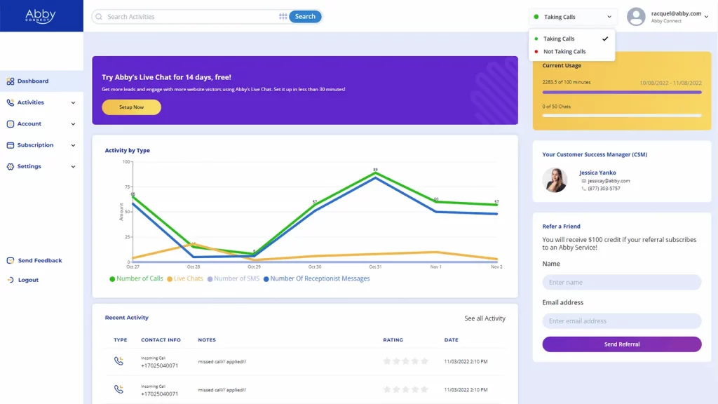Viewport: 718px width, 404px height.
Task: Open the Settings sidebar item
Action: click(41, 166)
